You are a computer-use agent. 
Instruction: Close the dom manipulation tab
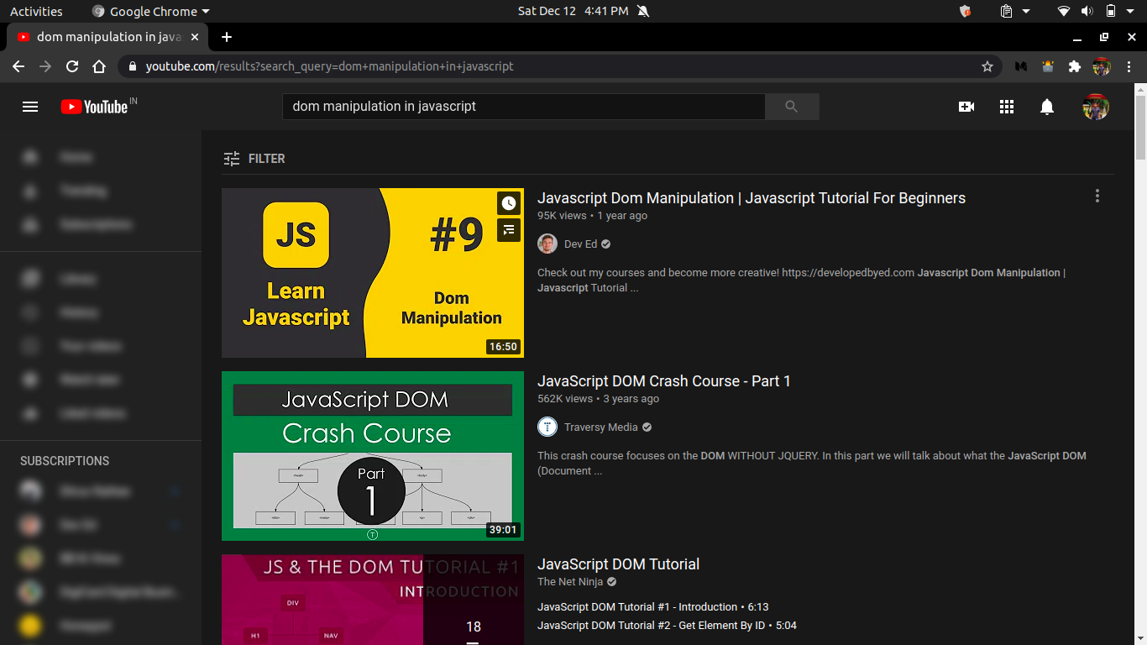[x=196, y=37]
